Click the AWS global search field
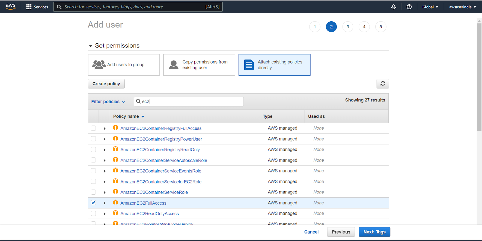The image size is (482, 241). (x=138, y=7)
